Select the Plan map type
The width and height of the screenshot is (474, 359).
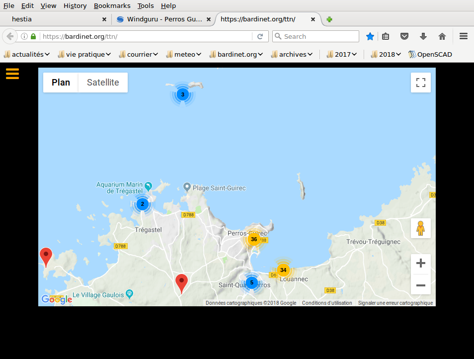pos(61,83)
